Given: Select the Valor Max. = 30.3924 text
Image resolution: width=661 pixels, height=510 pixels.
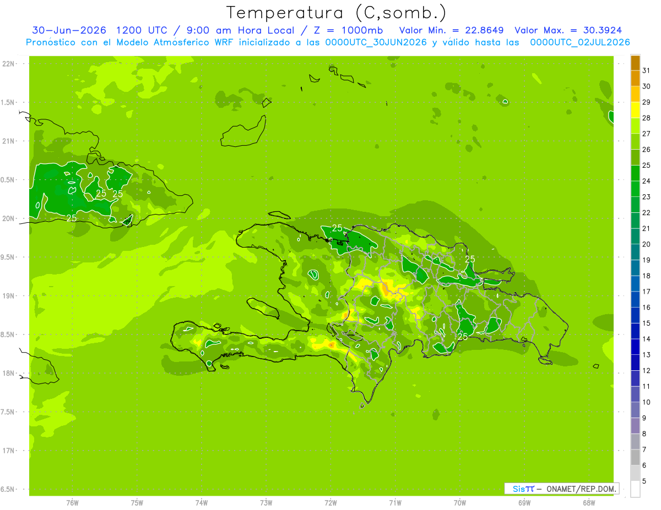Looking at the screenshot, I should point(568,30).
